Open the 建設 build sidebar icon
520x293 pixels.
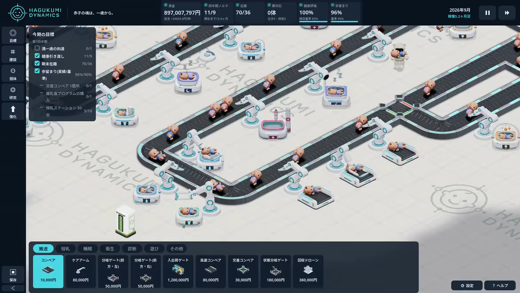pos(12,55)
